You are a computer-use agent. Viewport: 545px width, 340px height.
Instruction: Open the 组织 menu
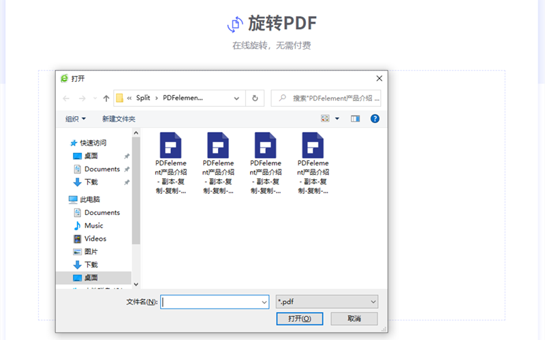coord(75,118)
